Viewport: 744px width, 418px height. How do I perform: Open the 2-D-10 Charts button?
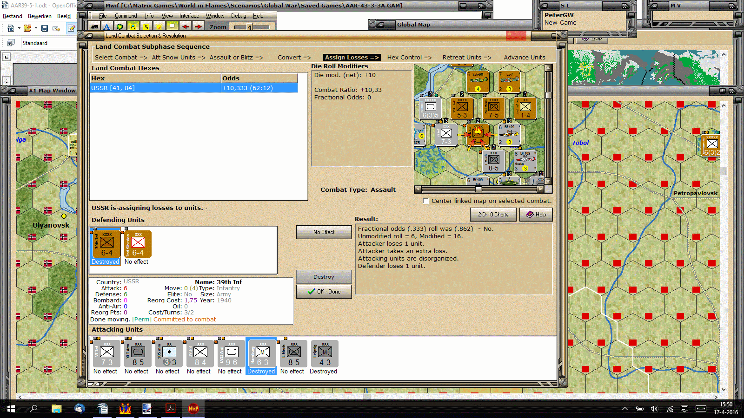pyautogui.click(x=493, y=215)
